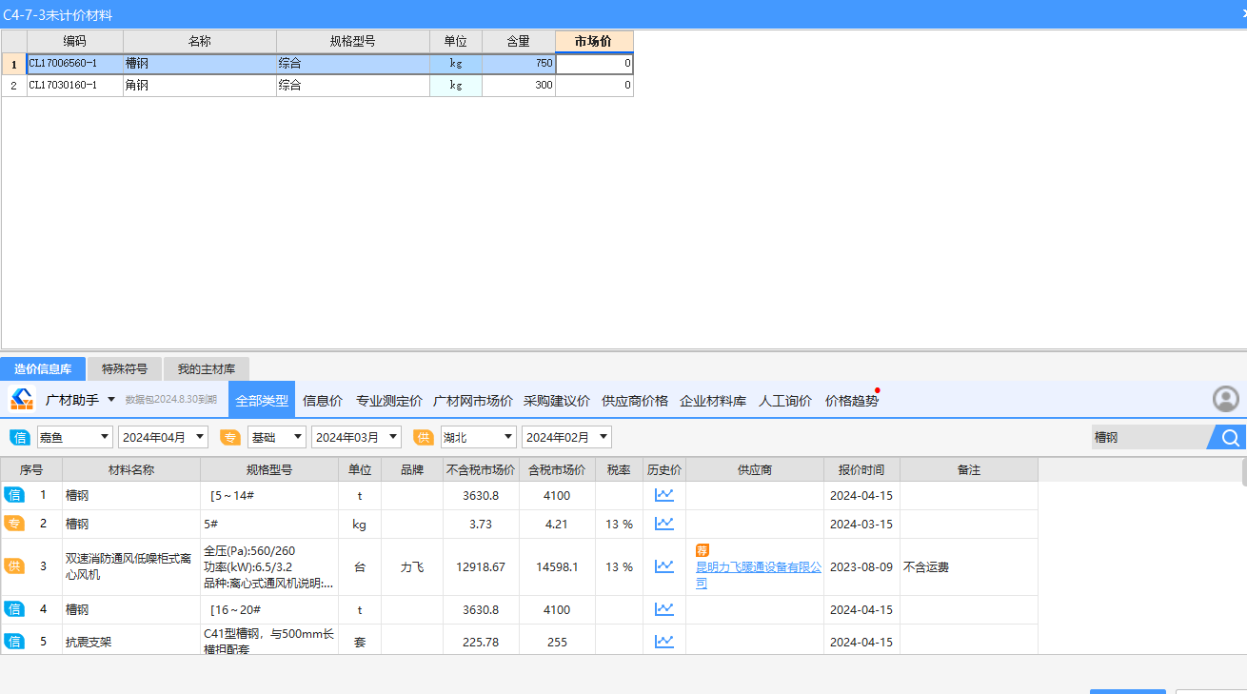Image resolution: width=1247 pixels, height=694 pixels.
Task: Open the 2024年04月 date dropdown
Action: 163,437
